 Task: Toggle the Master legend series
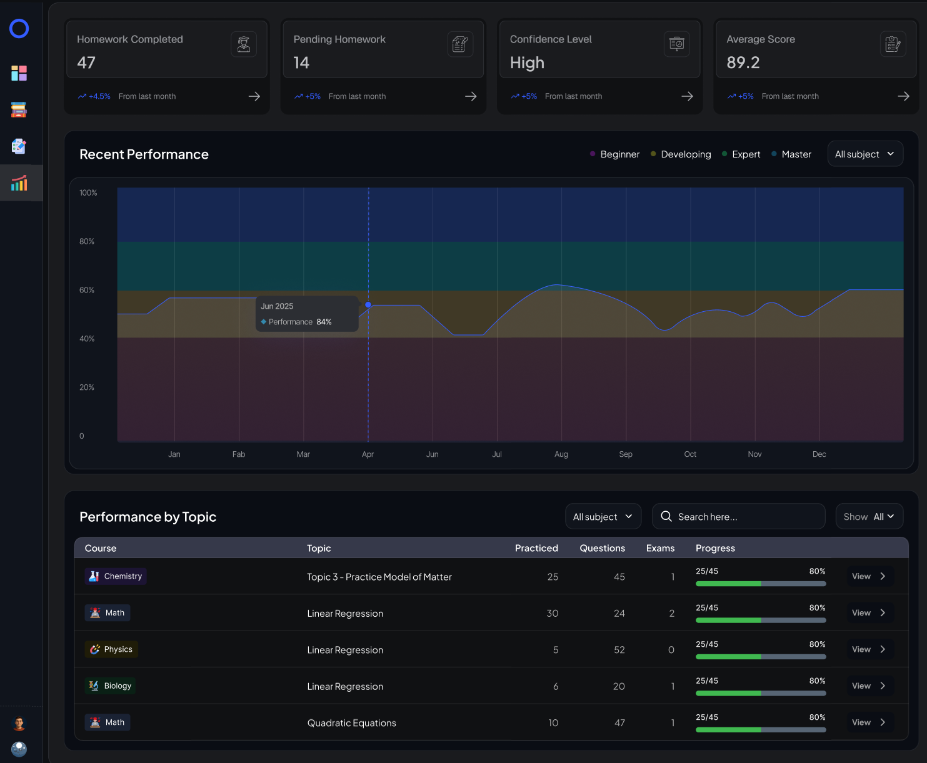point(791,154)
